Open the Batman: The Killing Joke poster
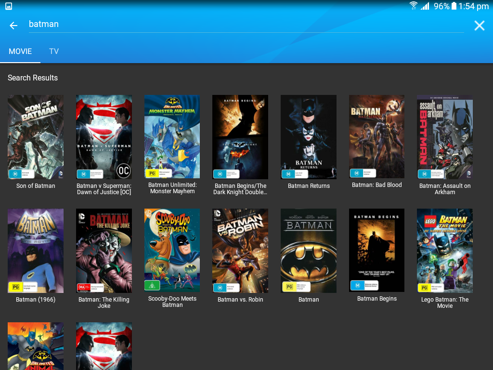Screen dimensions: 493x370 pyautogui.click(x=104, y=251)
